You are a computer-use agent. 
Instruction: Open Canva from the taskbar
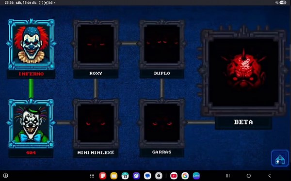[196, 176]
